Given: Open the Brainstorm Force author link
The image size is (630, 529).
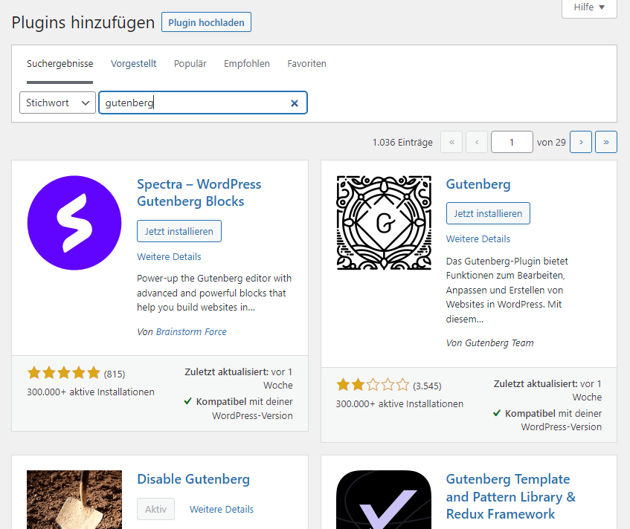Looking at the screenshot, I should pyautogui.click(x=191, y=332).
